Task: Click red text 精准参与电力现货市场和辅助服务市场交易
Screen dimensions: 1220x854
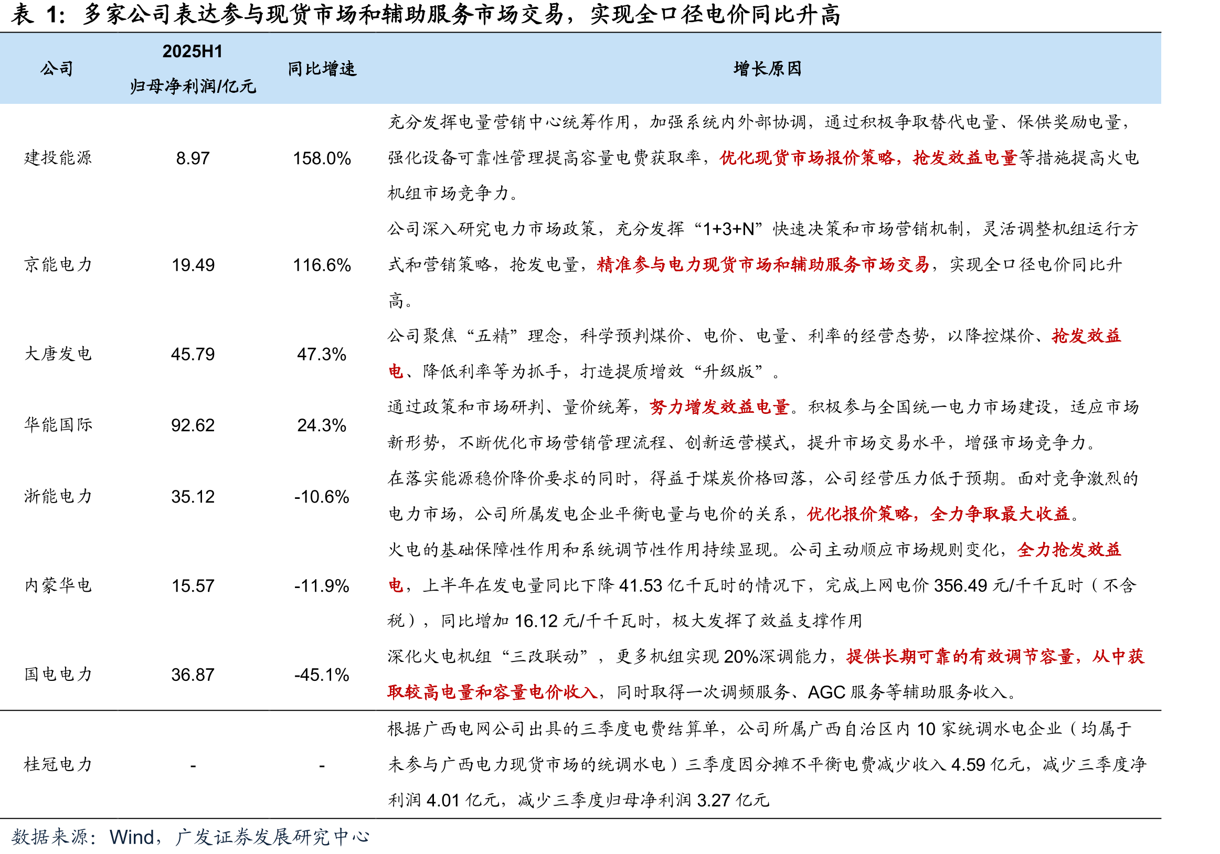Action: (762, 264)
